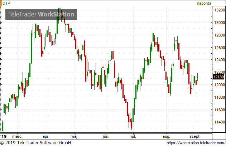Click the 12600 price axis label
Screen dimensions: 226x146
(220, 48)
